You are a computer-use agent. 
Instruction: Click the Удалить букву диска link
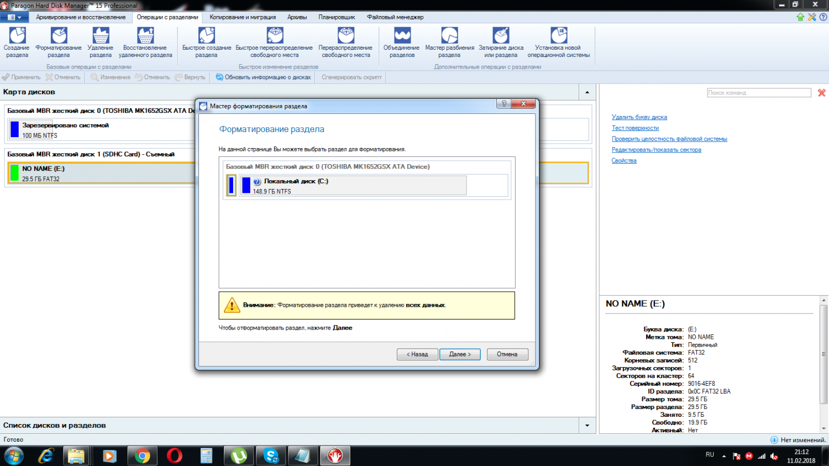point(639,117)
